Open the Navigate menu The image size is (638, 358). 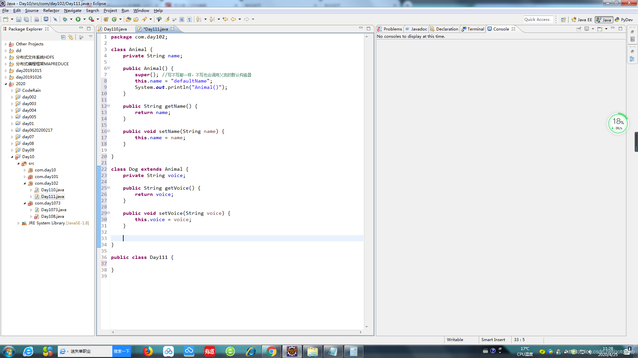pos(73,11)
